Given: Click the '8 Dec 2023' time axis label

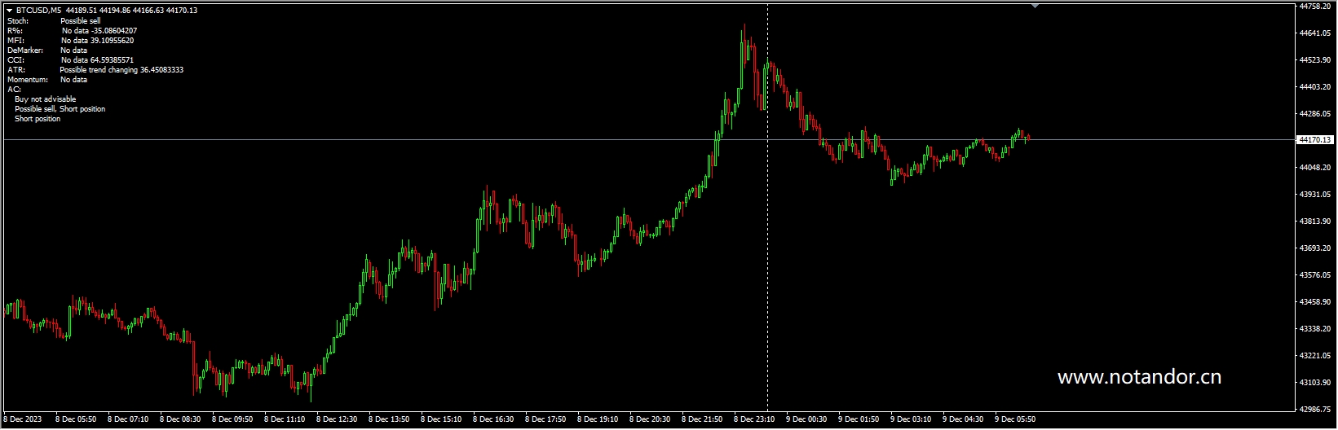Looking at the screenshot, I should [22, 419].
